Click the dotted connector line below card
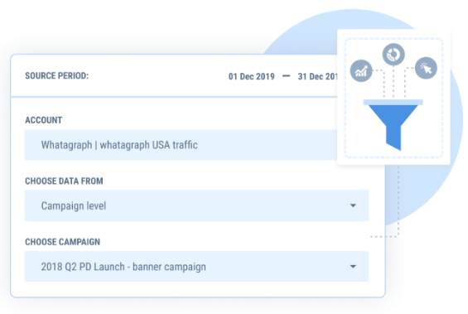 pos(398,203)
